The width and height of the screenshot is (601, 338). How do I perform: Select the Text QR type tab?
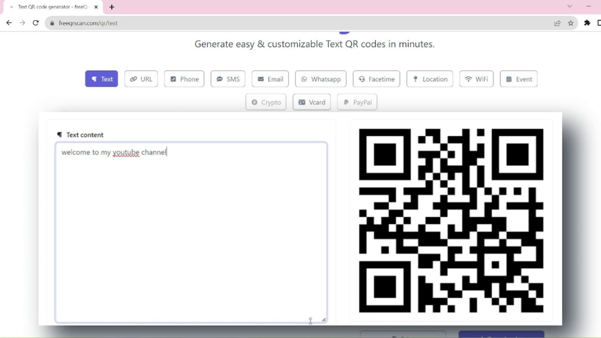pyautogui.click(x=101, y=79)
